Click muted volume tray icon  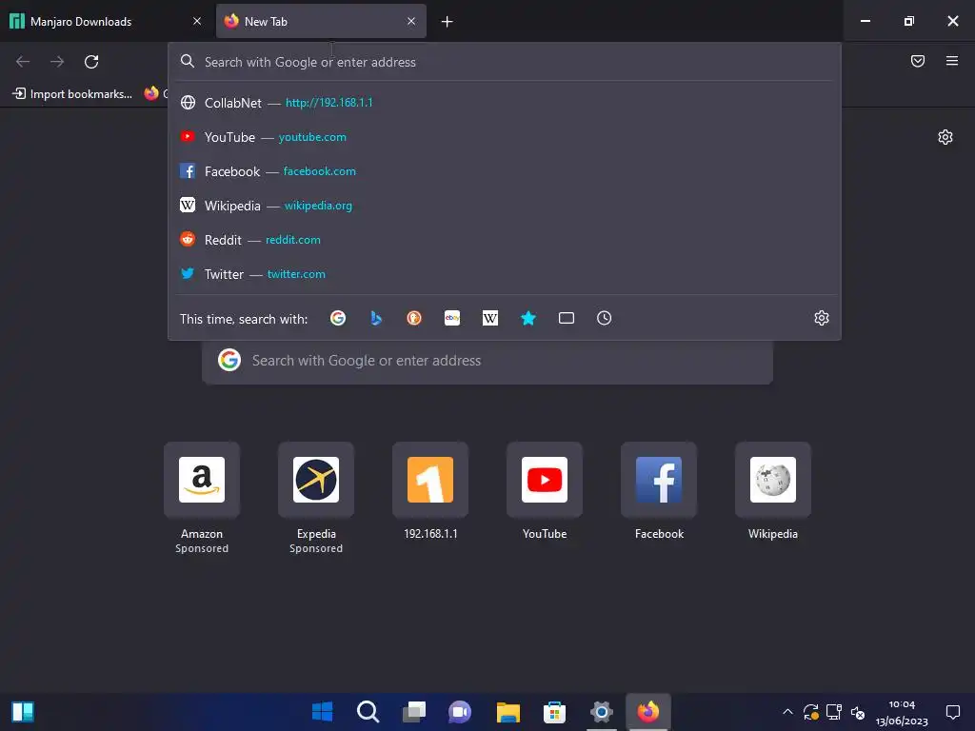click(858, 712)
